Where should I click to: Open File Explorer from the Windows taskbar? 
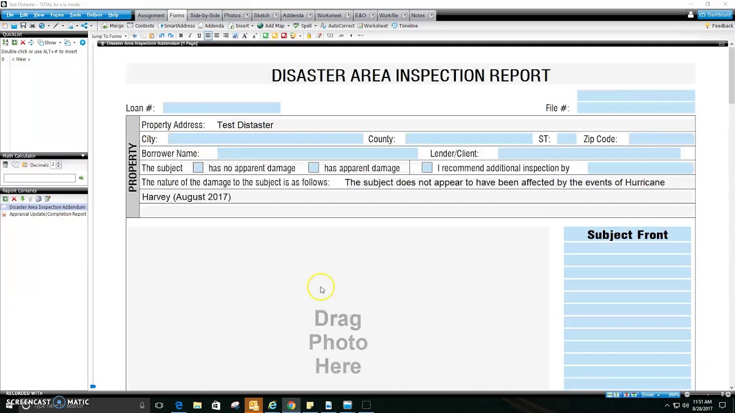click(197, 406)
